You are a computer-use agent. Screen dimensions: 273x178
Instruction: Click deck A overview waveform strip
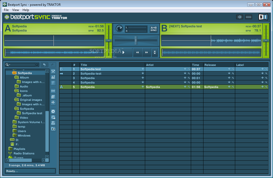point(54,53)
